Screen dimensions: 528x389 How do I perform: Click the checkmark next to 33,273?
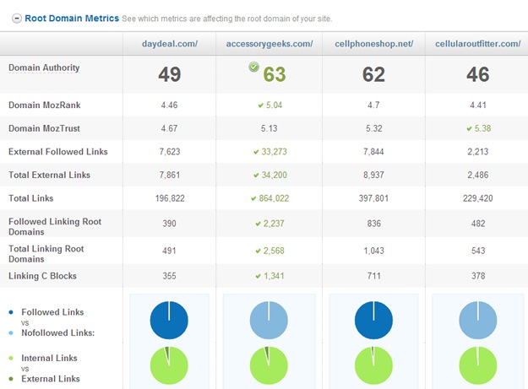256,152
